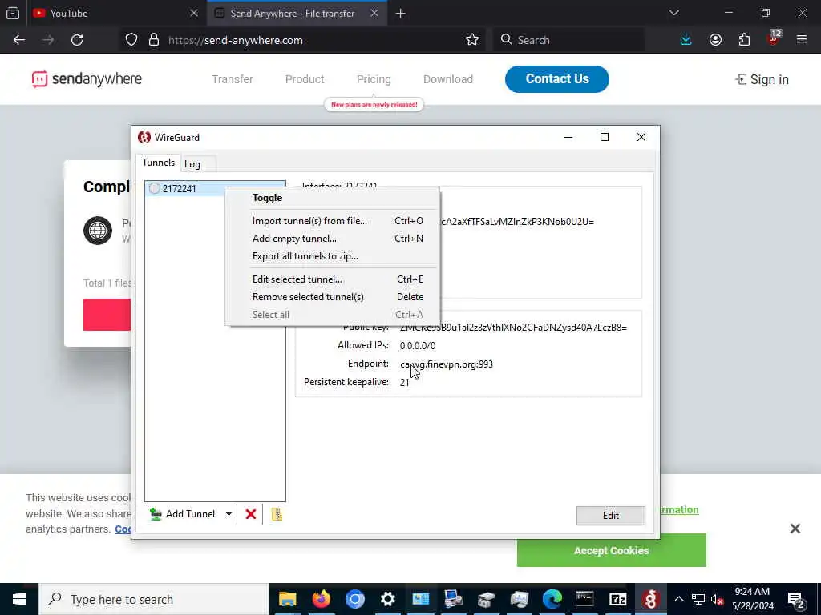Open the Product menu on the website
The image size is (821, 615).
click(x=304, y=79)
